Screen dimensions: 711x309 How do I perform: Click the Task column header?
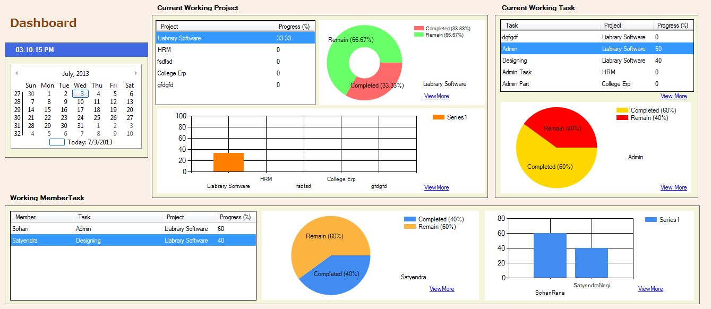pyautogui.click(x=550, y=25)
